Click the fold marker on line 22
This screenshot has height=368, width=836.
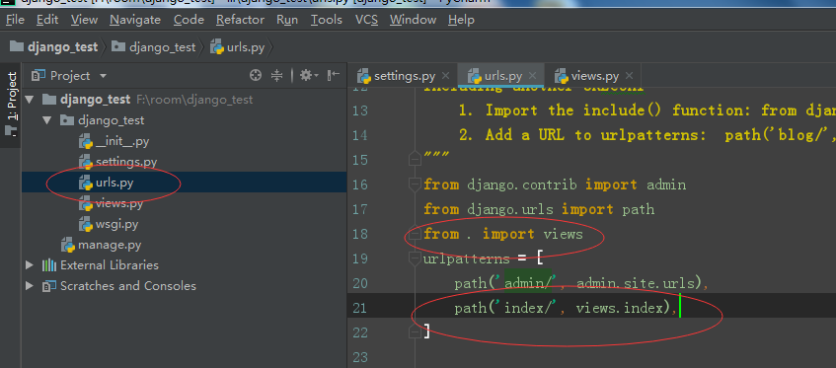pos(415,331)
